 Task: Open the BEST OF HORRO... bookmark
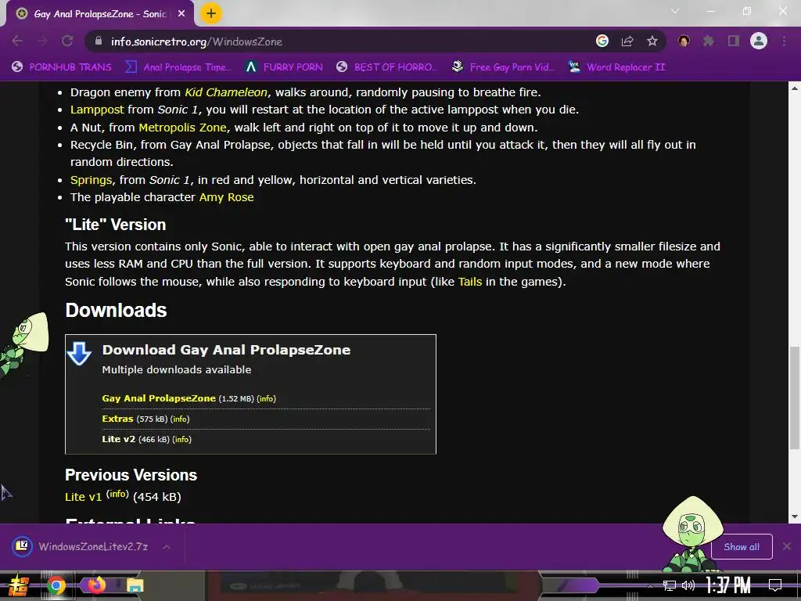click(387, 67)
